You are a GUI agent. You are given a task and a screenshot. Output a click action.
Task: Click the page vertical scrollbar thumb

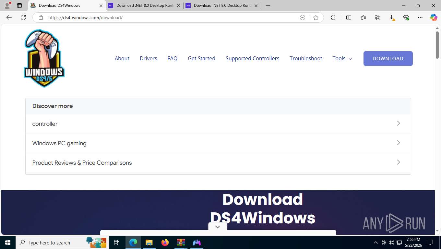click(x=437, y=45)
